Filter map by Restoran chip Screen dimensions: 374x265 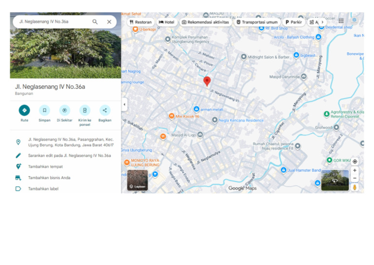141,22
